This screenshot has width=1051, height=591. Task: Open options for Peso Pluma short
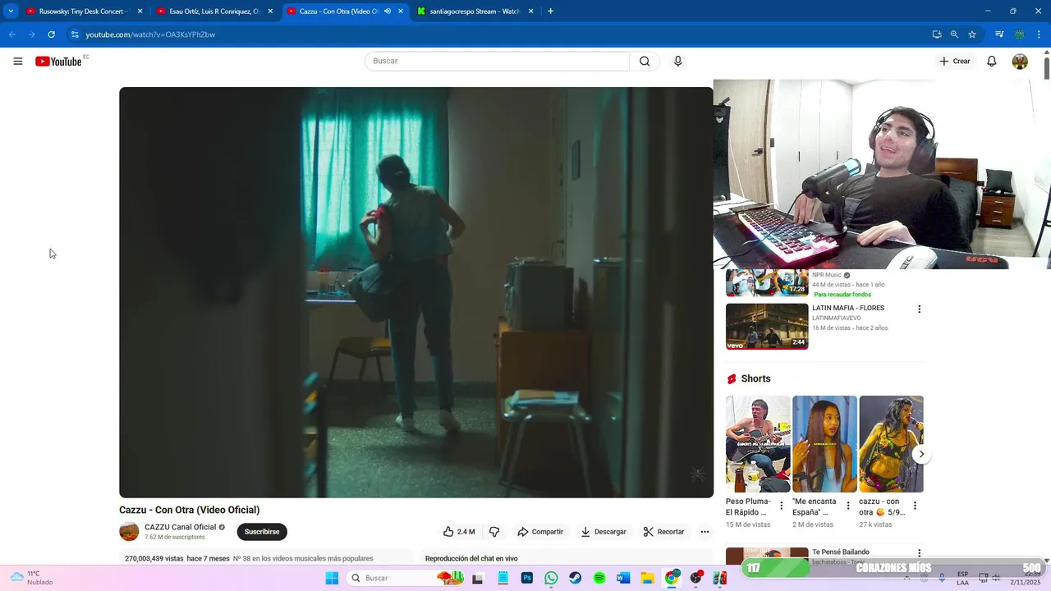pyautogui.click(x=781, y=506)
